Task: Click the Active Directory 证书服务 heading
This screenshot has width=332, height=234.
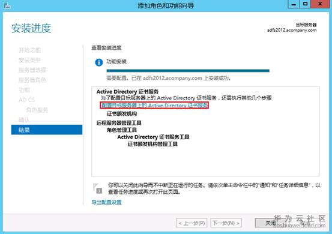Action: click(127, 92)
